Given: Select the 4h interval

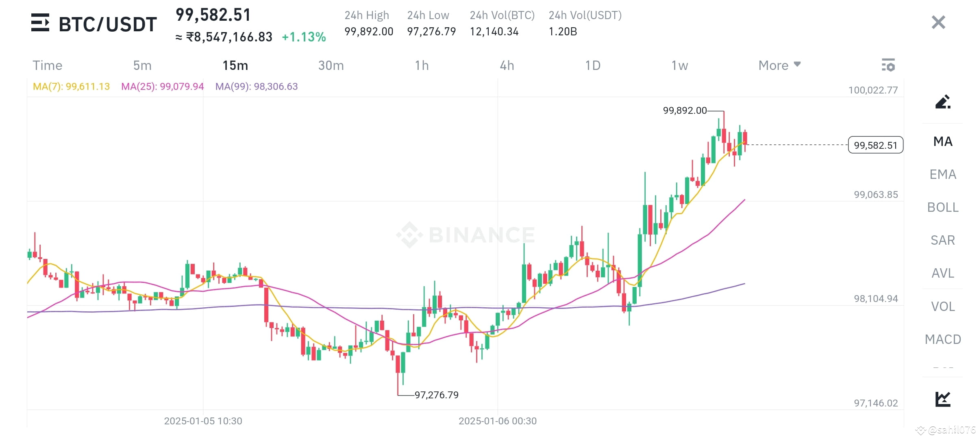Looking at the screenshot, I should (x=507, y=65).
